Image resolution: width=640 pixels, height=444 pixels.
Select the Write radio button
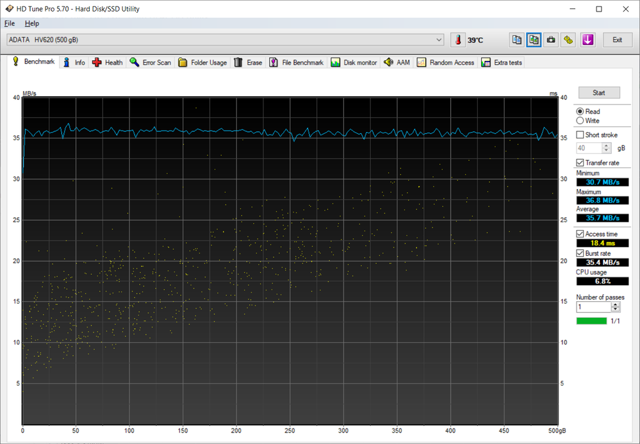[x=580, y=120]
